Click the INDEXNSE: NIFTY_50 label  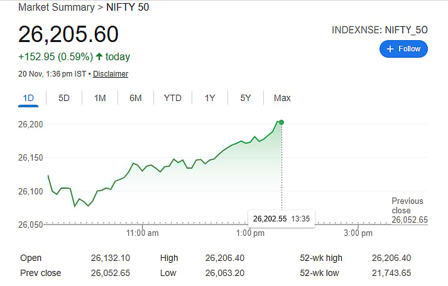pos(380,29)
